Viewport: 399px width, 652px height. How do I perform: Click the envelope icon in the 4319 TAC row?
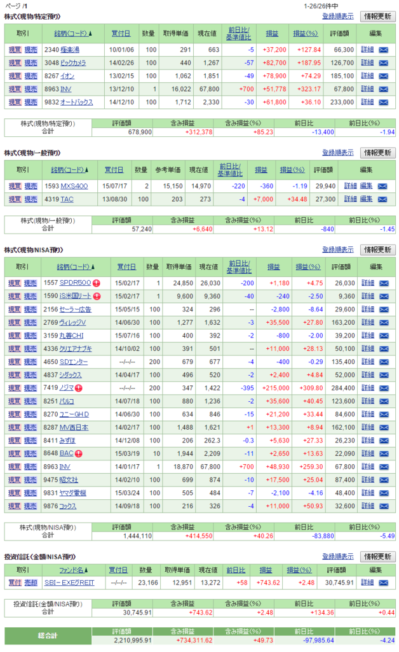coord(382,199)
